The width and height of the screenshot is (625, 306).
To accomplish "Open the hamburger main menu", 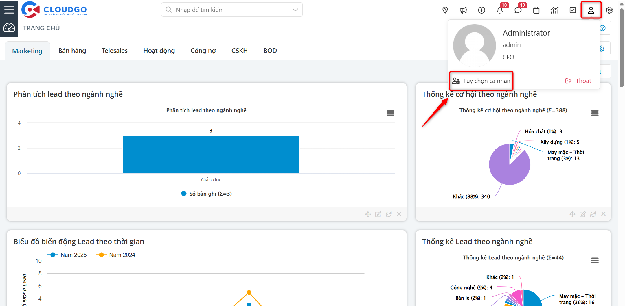I will click(9, 10).
